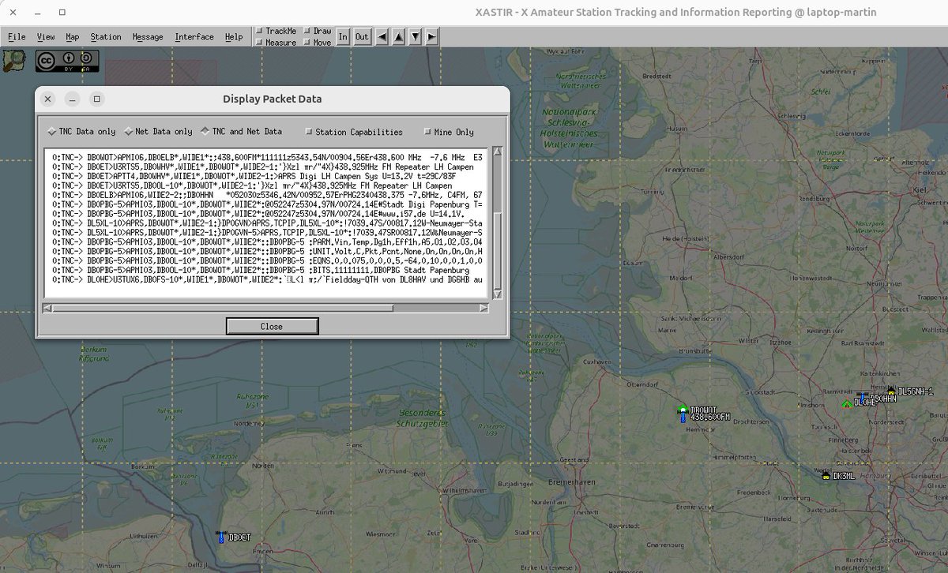Pan the map left using the left arrow
948x573 pixels.
click(382, 36)
